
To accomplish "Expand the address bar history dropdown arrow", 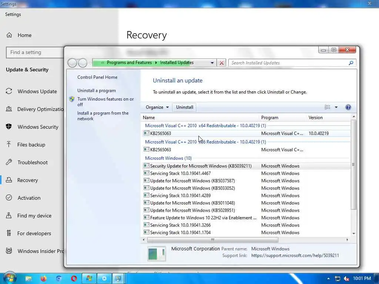I will [x=212, y=63].
